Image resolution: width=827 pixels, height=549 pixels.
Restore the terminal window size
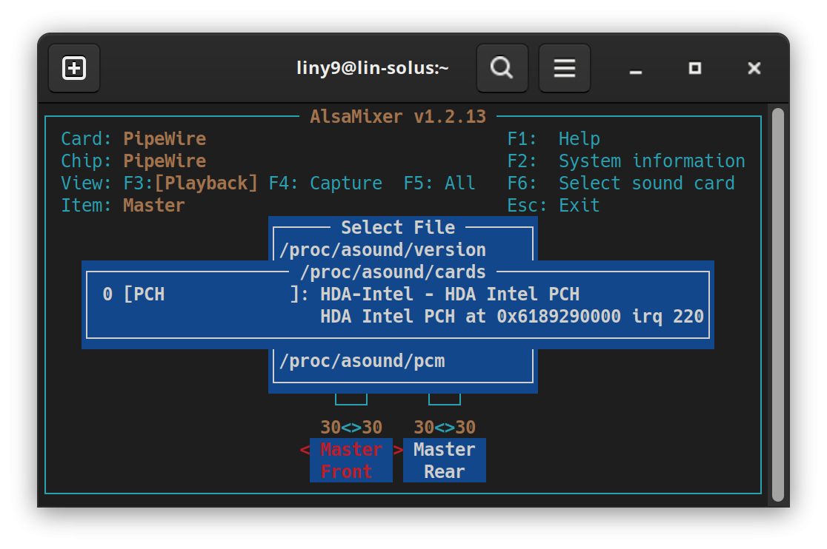(x=694, y=69)
